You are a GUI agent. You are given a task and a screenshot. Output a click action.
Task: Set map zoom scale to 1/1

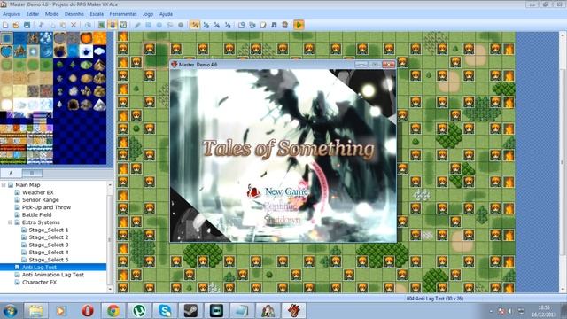point(195,25)
